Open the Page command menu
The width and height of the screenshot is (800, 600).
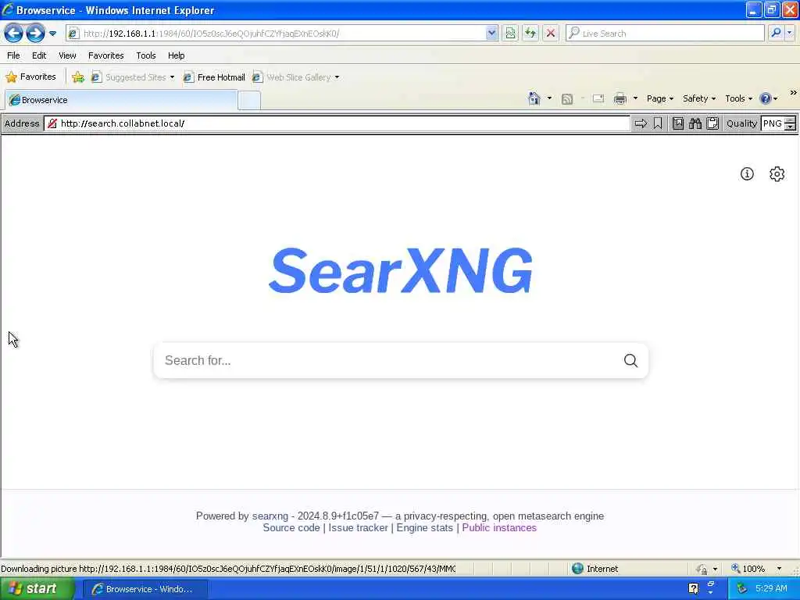[660, 98]
